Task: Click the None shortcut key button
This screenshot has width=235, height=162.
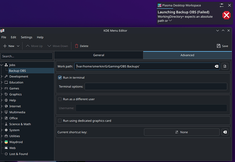Action: (x=181, y=132)
